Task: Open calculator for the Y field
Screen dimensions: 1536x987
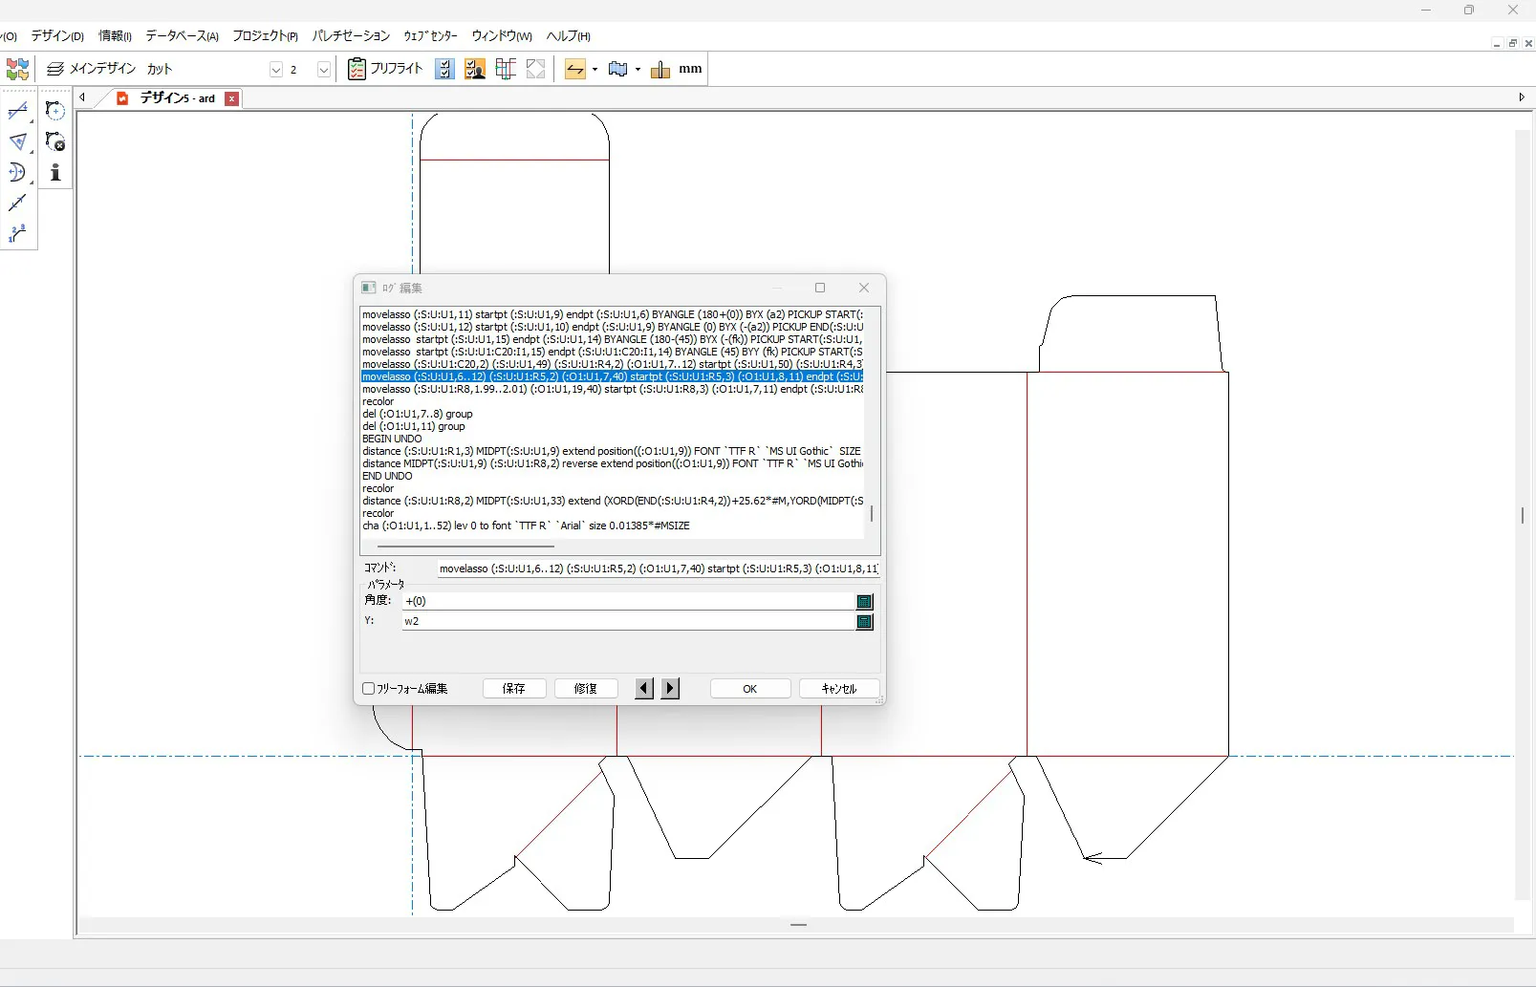Action: point(864,622)
